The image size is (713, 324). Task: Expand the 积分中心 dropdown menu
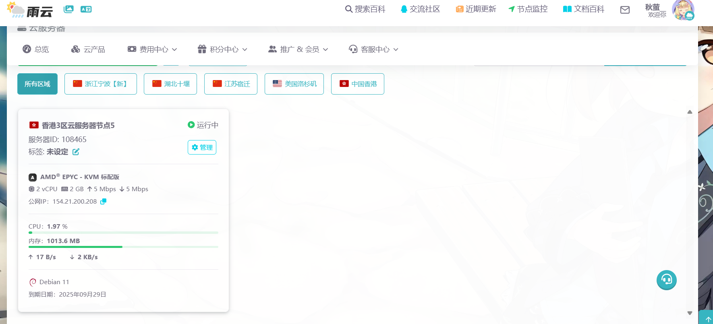(x=222, y=49)
